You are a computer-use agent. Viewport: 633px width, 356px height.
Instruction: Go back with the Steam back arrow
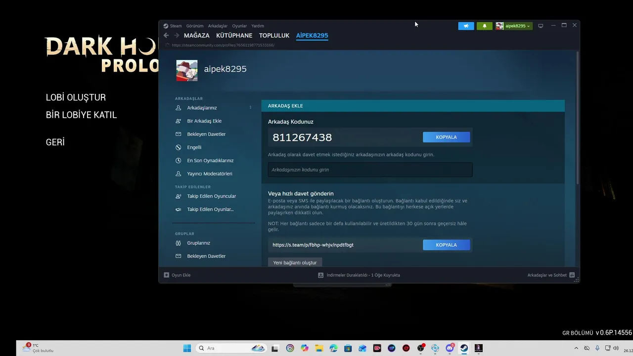[166, 36]
